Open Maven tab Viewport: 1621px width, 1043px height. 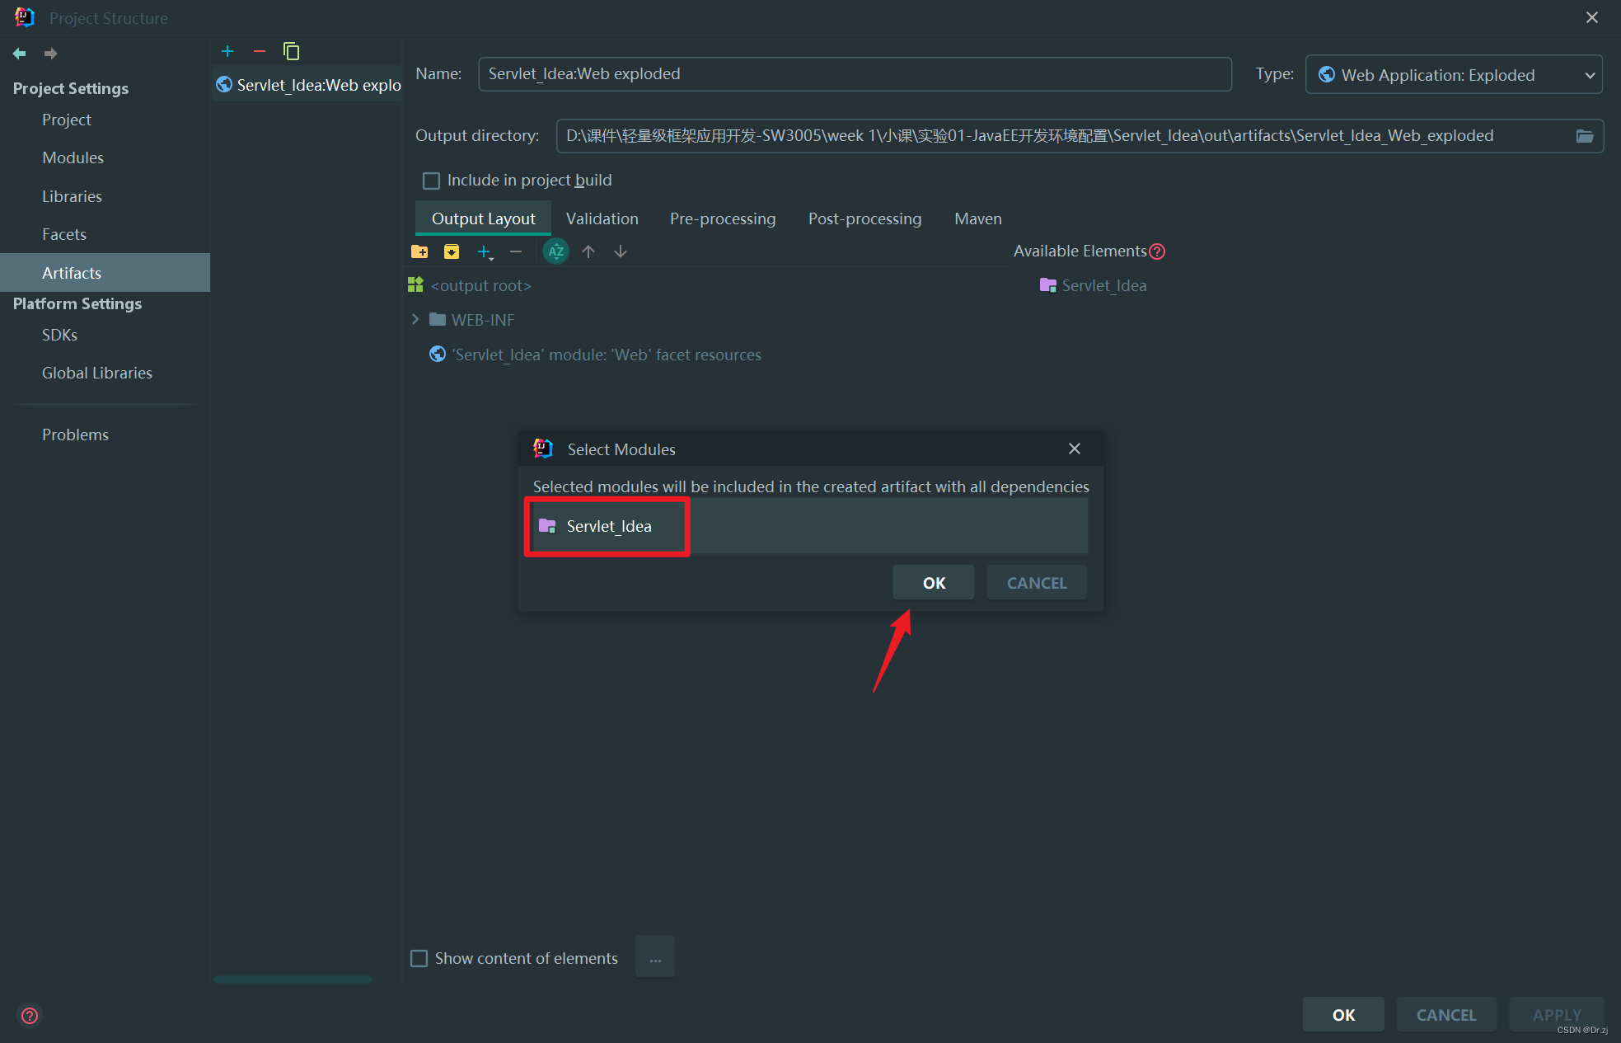pos(978,218)
